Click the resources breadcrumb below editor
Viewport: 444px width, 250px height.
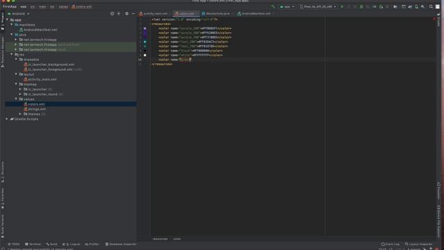(160, 239)
